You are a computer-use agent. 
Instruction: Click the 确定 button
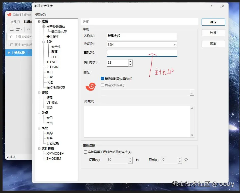(213, 22)
